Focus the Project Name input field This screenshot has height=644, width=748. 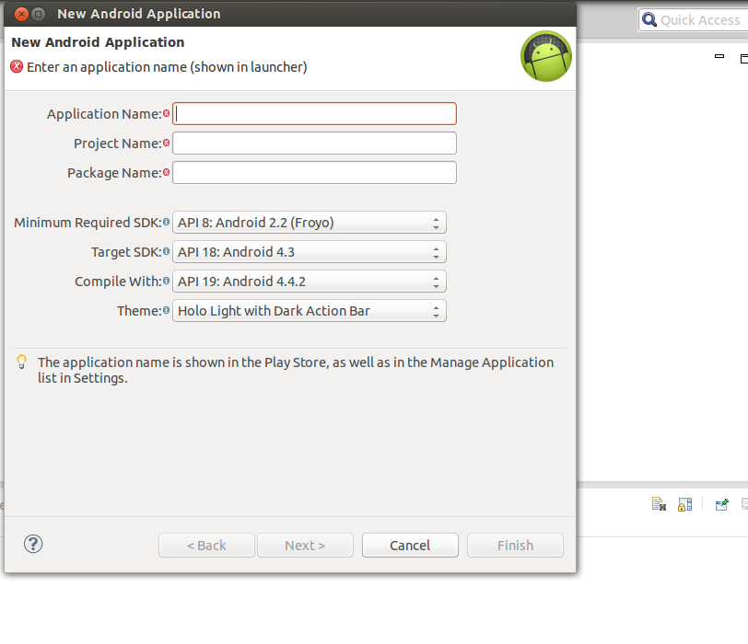[314, 144]
